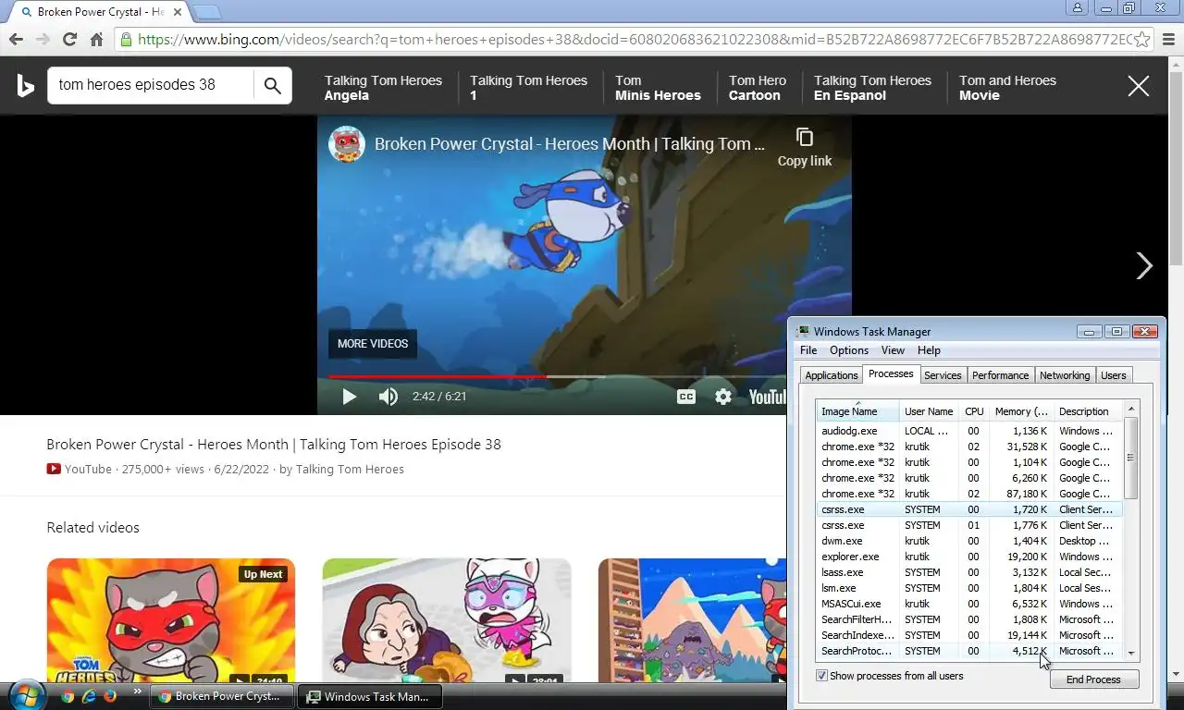Viewport: 1184px width, 710px height.
Task: Switch to the Applications tab
Action: [831, 375]
